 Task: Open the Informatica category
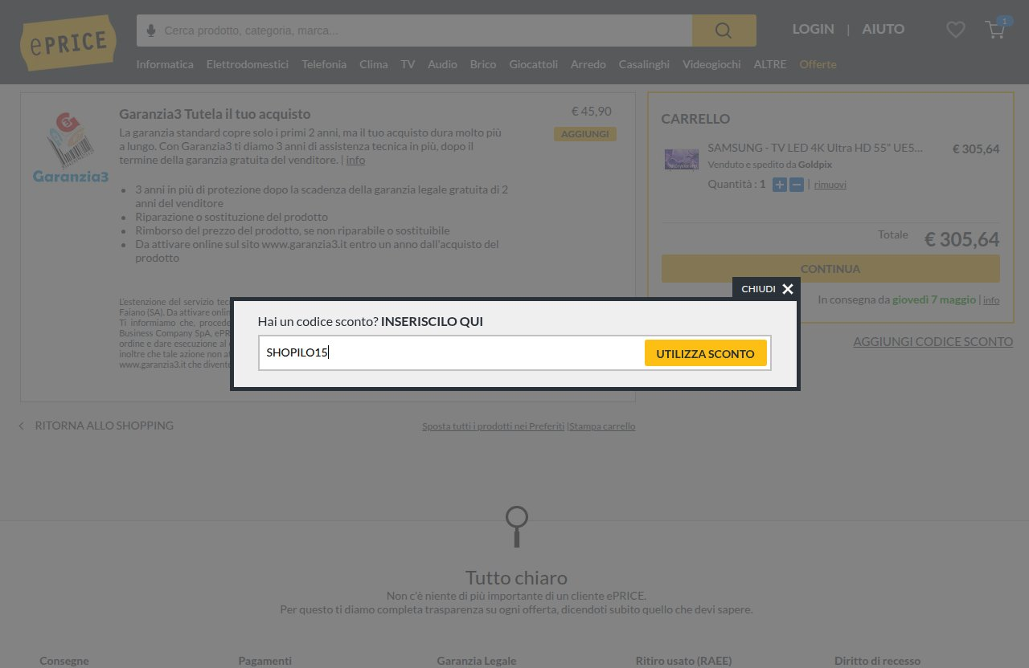pos(165,64)
